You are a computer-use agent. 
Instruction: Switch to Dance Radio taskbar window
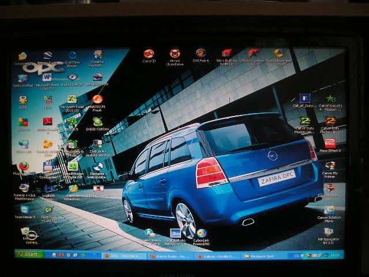(x=171, y=254)
